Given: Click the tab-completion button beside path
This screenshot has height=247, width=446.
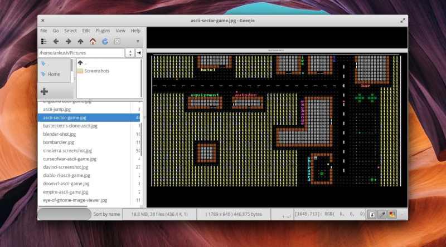Looking at the screenshot, I should coord(139,53).
